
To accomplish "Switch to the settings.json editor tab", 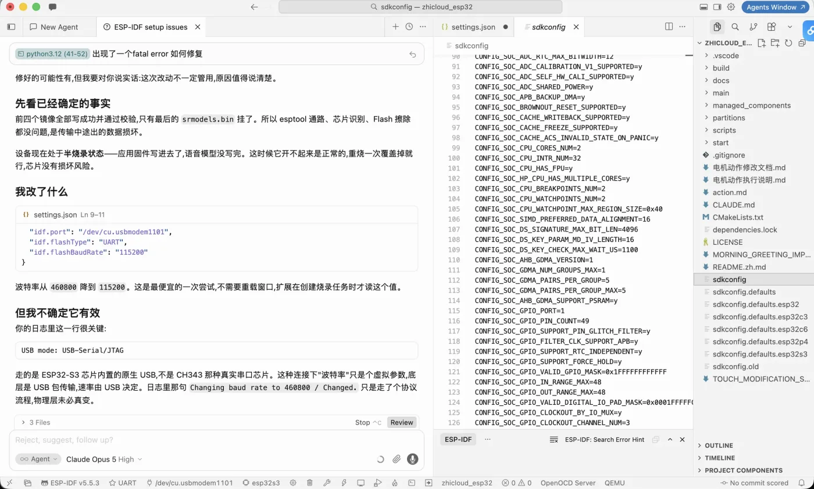I will (x=474, y=27).
